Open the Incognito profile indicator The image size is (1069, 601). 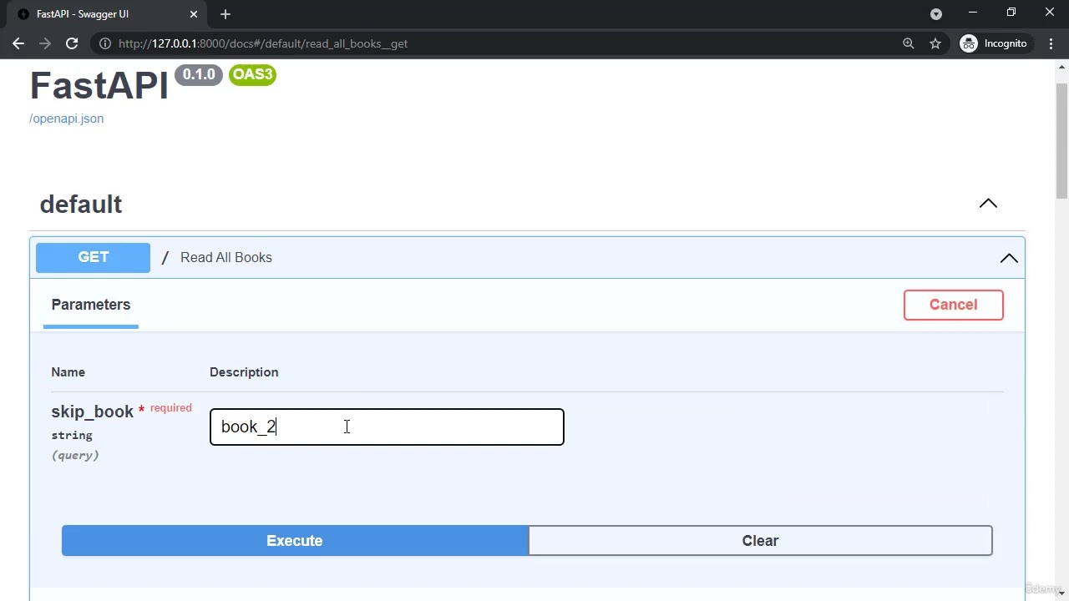994,43
